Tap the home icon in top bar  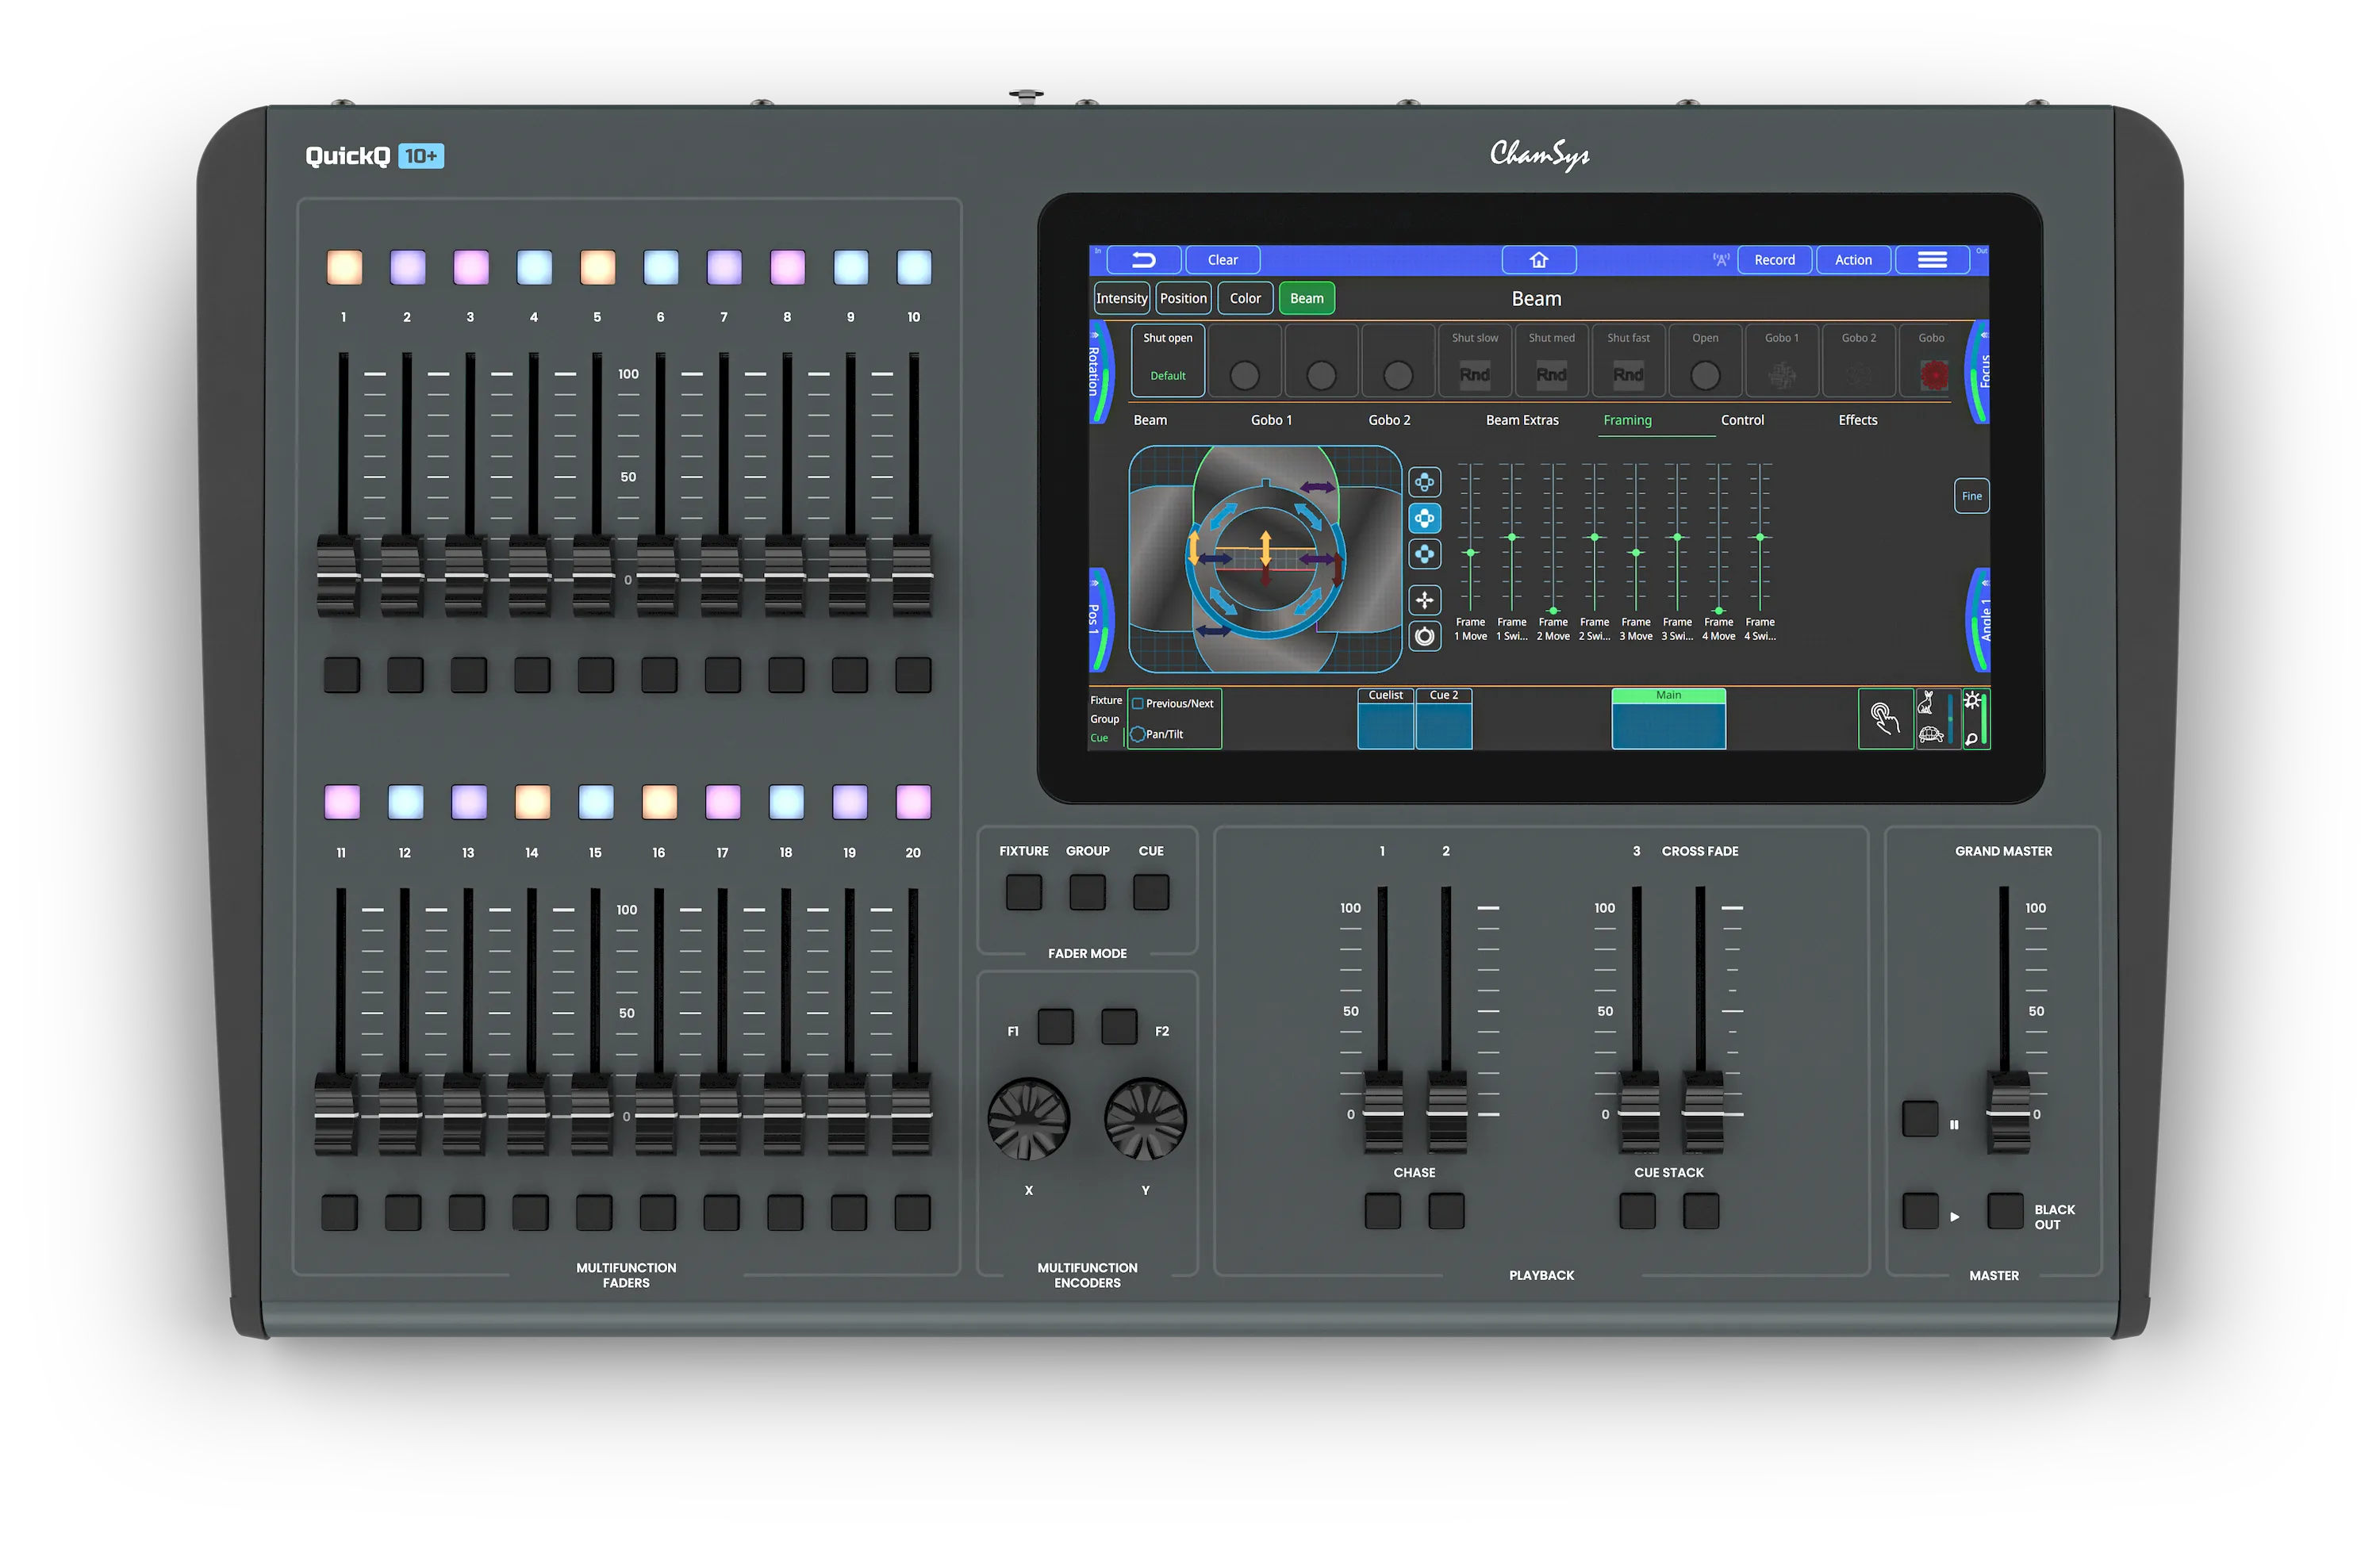1538,260
